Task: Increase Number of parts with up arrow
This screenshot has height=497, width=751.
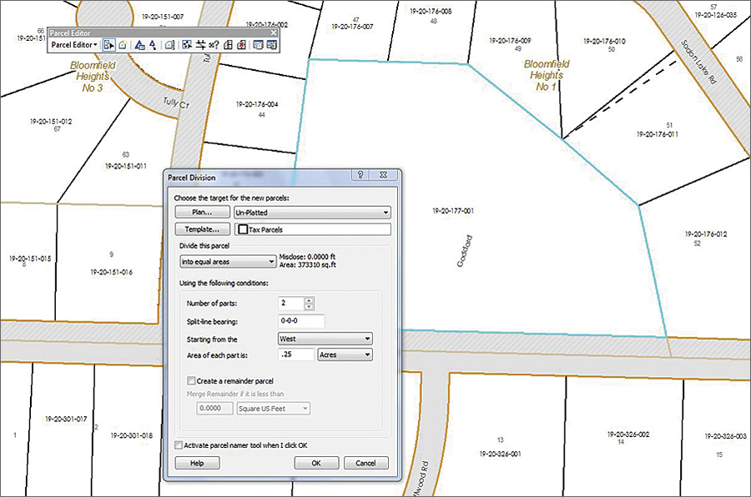Action: (x=309, y=300)
